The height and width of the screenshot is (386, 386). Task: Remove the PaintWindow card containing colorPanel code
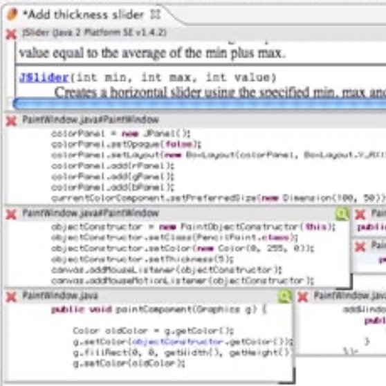point(11,120)
